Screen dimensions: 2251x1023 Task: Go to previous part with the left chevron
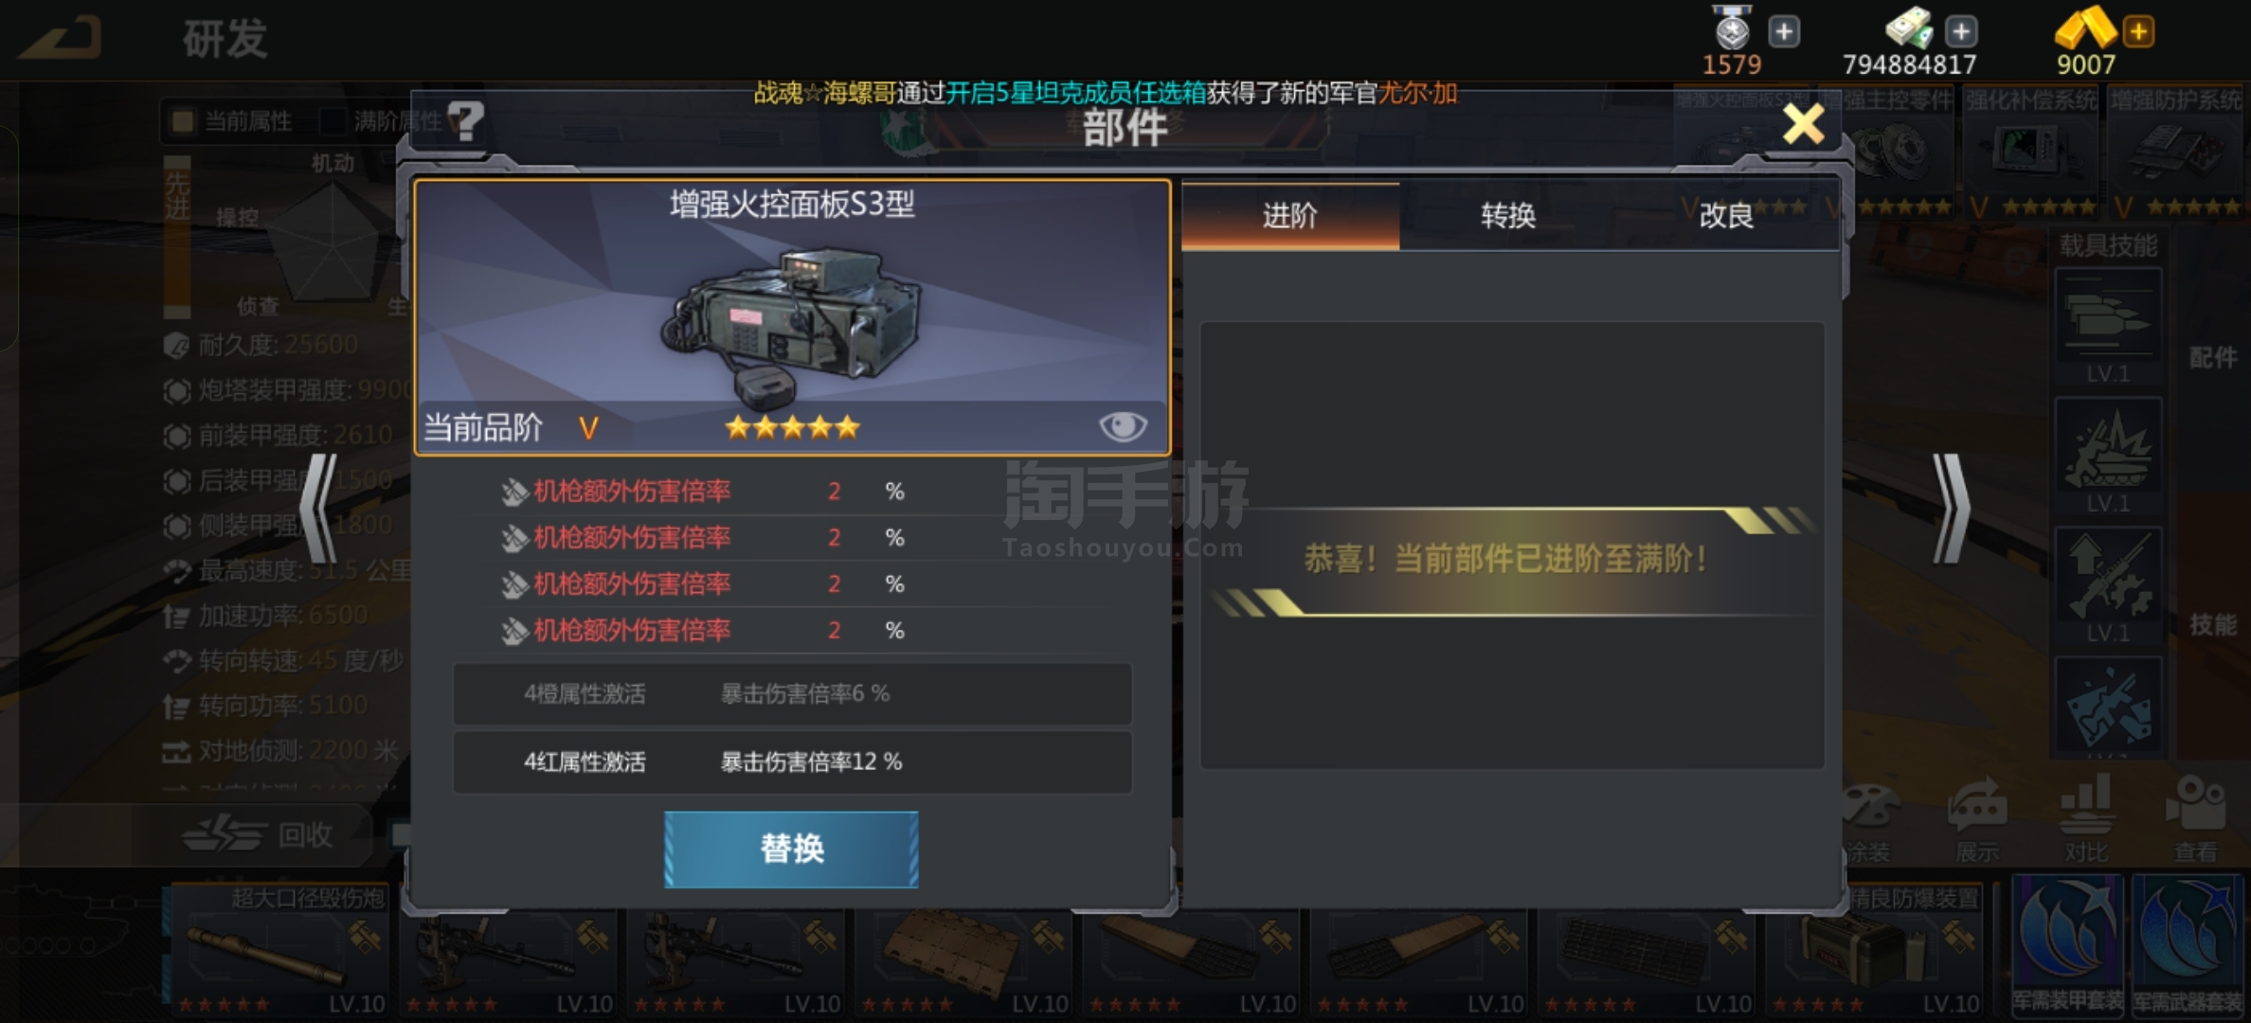[319, 509]
